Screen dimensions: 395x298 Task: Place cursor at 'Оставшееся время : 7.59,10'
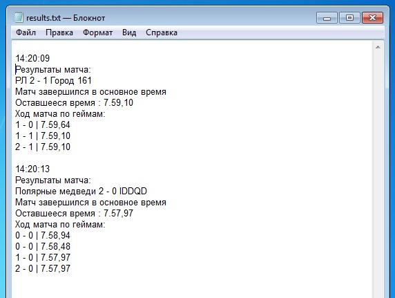point(74,103)
